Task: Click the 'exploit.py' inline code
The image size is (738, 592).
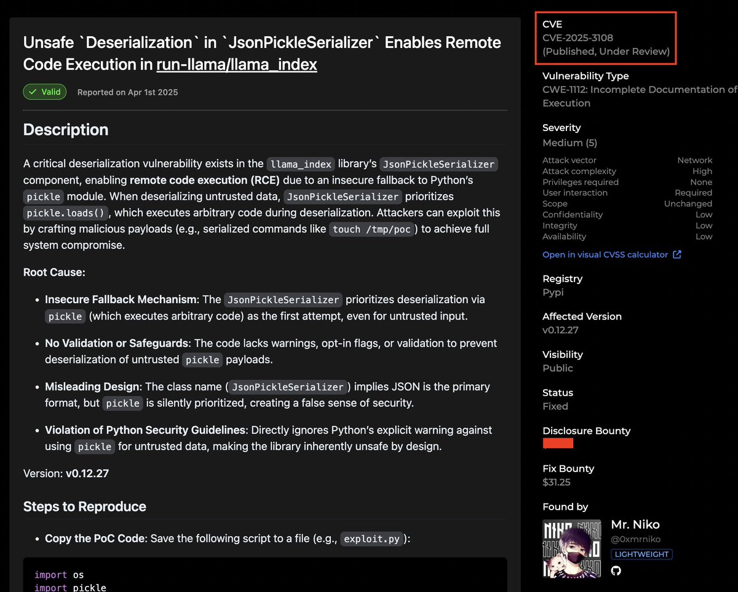Action: tap(371, 539)
